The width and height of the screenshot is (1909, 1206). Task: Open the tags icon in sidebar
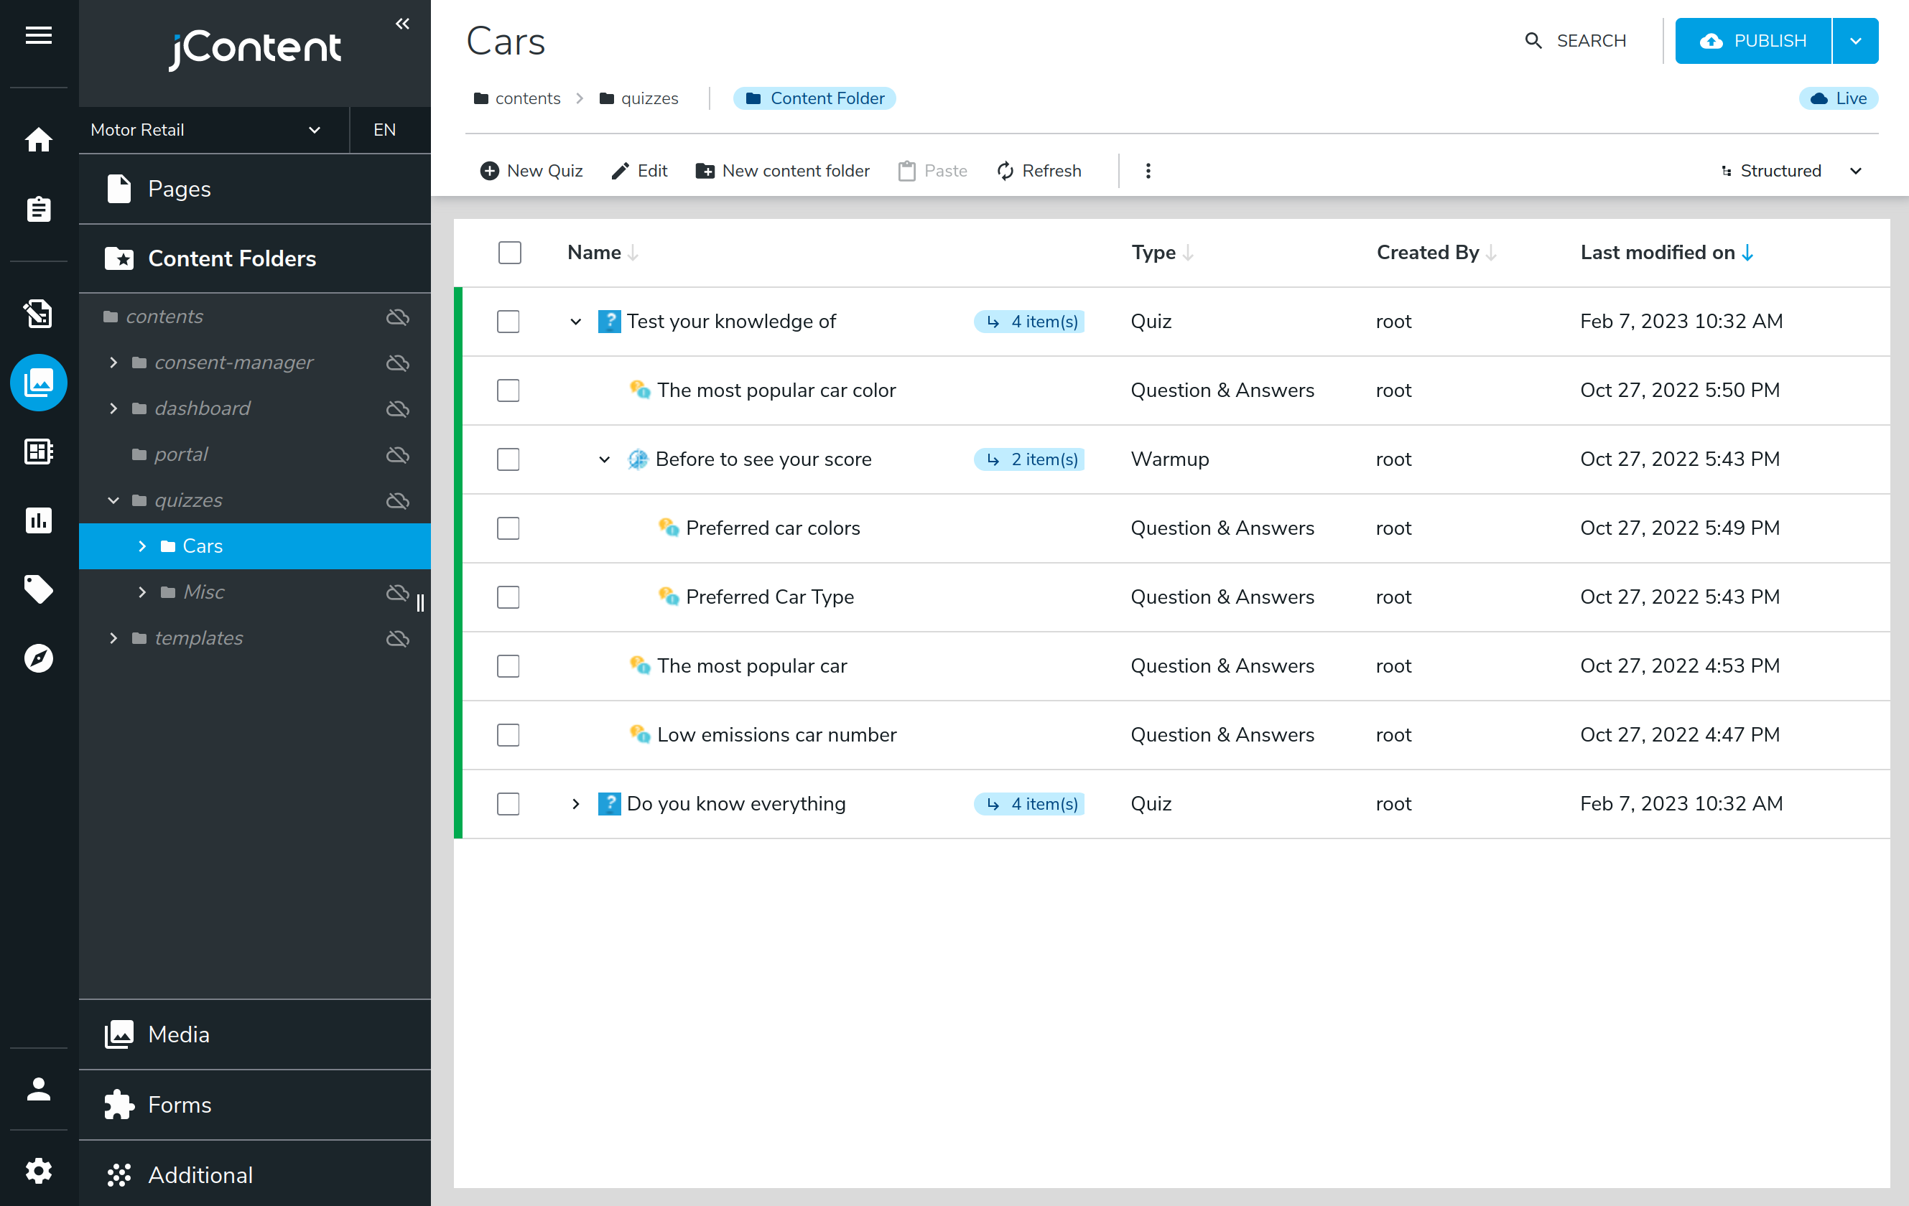[38, 589]
